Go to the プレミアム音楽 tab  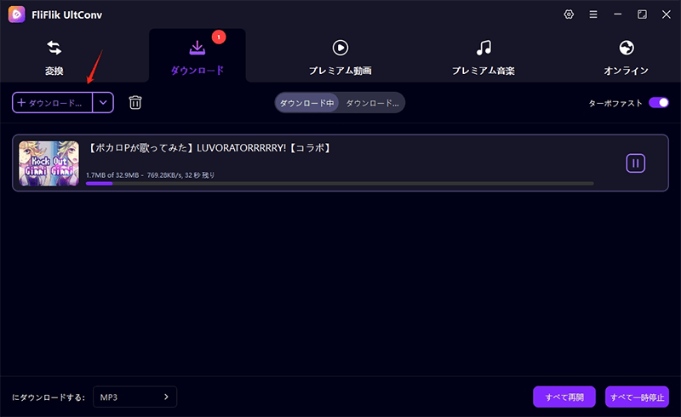[x=484, y=57]
